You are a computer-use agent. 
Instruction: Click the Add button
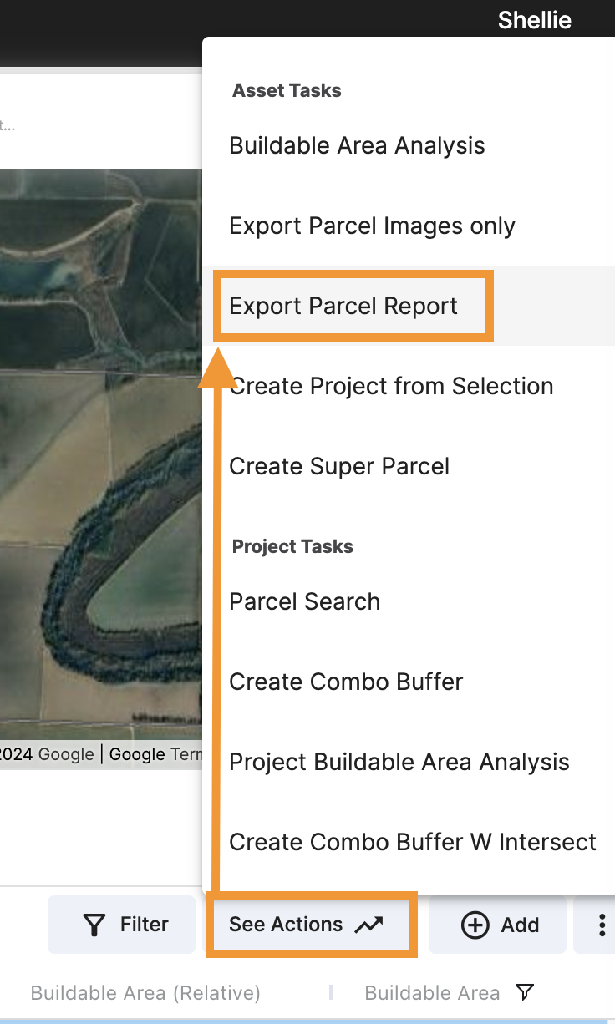coord(497,925)
